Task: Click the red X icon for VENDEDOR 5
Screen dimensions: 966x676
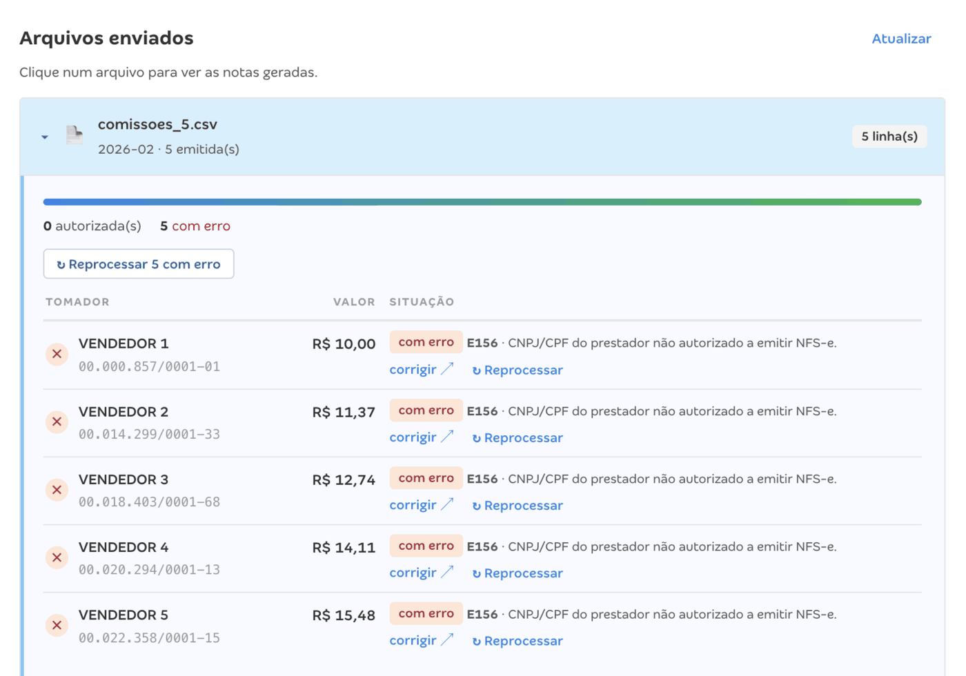Action: pyautogui.click(x=57, y=625)
